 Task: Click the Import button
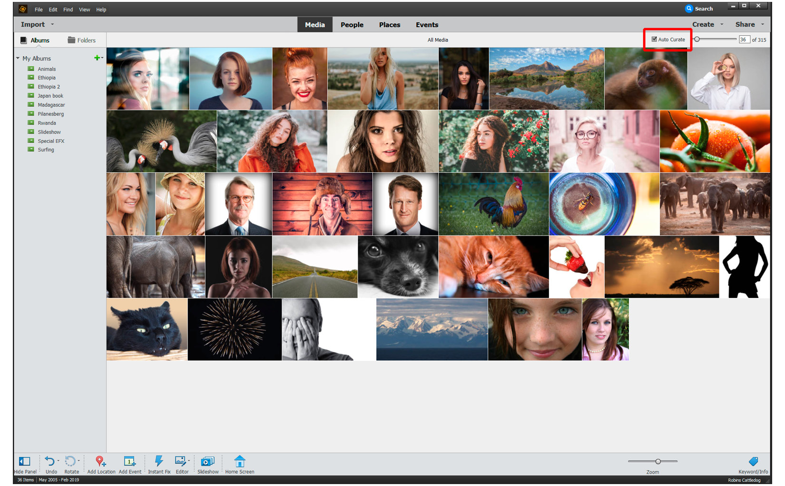click(x=33, y=24)
